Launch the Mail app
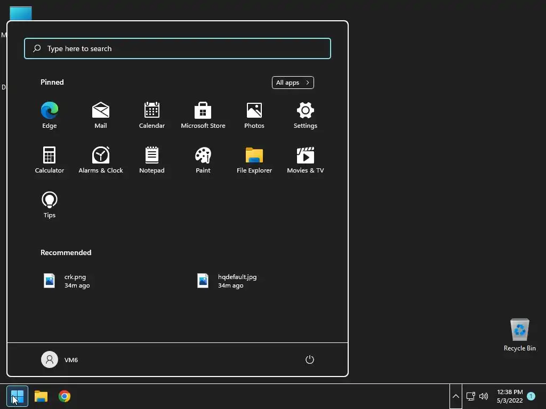Screen dimensions: 546x409 tap(101, 116)
